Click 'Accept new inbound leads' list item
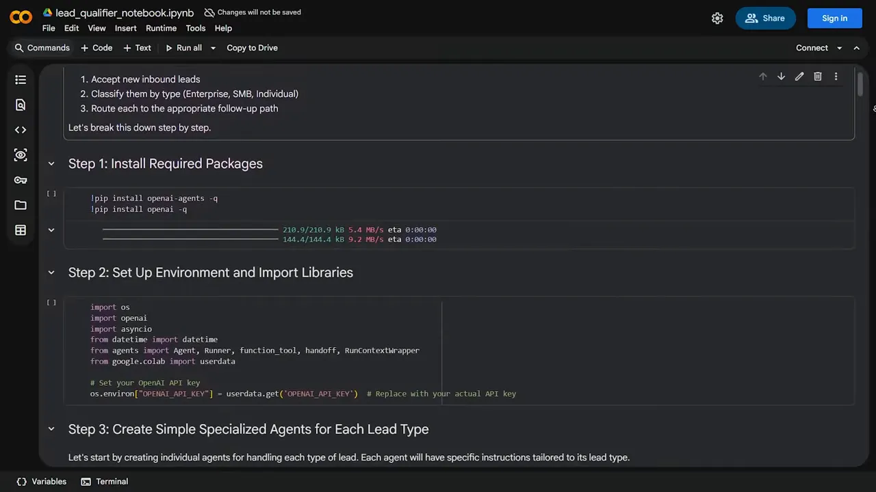The width and height of the screenshot is (876, 492). [146, 79]
